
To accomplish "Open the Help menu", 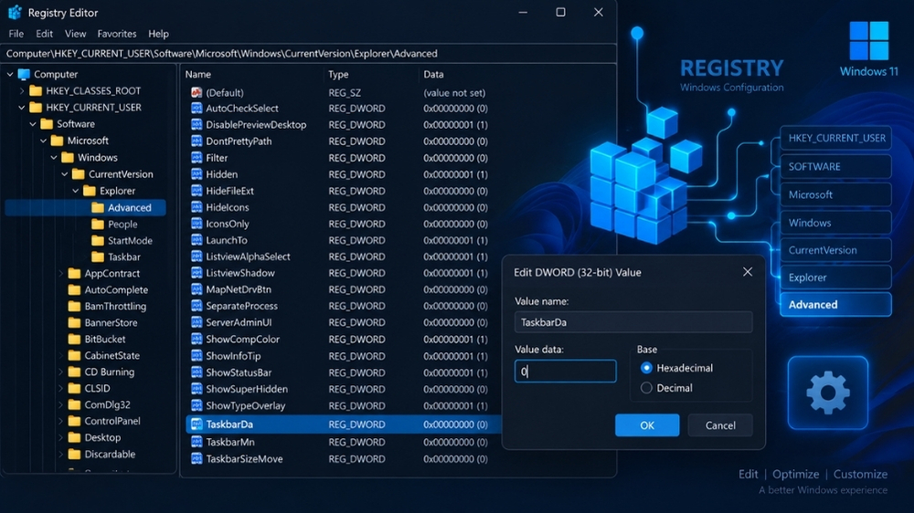I will 158,34.
